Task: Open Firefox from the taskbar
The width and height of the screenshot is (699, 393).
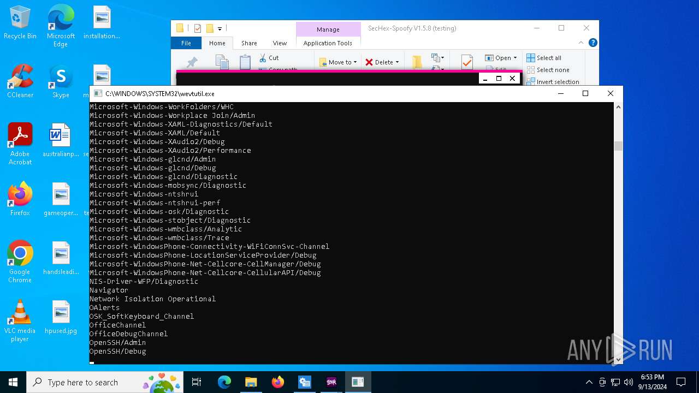Action: click(278, 382)
